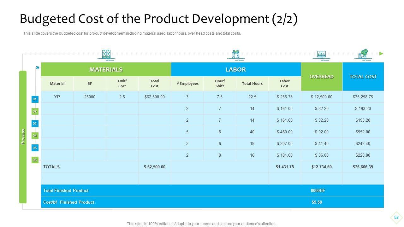Select the $75,258.75 total cost cell

[363, 97]
